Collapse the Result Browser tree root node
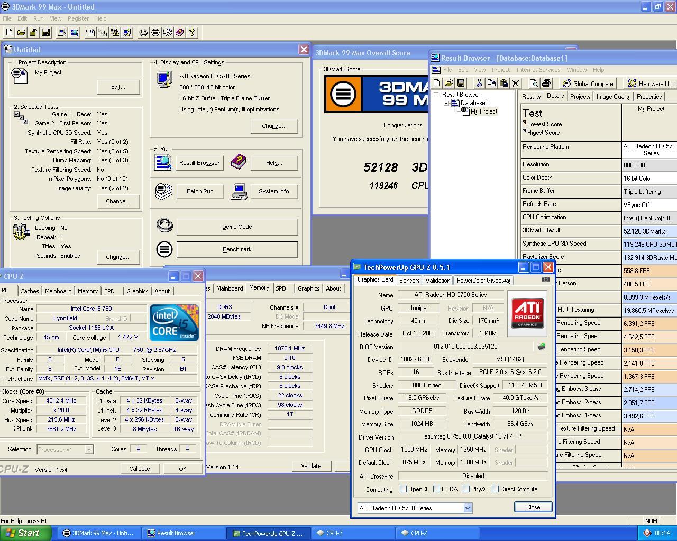The height and width of the screenshot is (541, 677). pyautogui.click(x=436, y=95)
